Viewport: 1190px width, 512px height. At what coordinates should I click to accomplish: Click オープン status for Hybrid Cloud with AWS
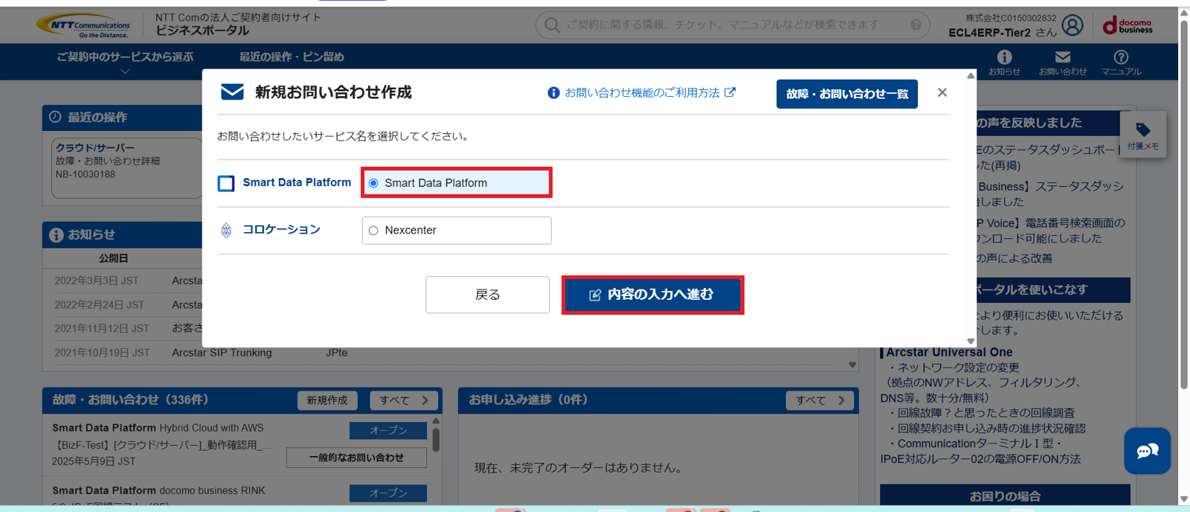[x=388, y=431]
